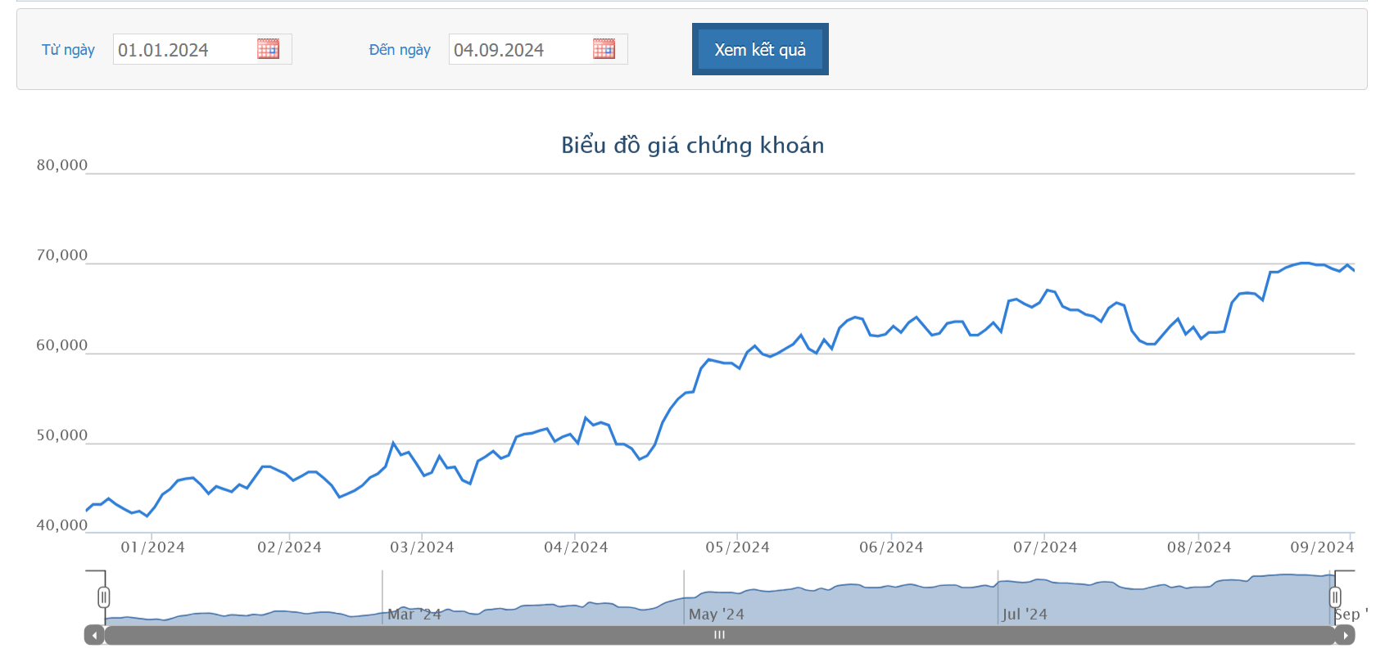Image resolution: width=1394 pixels, height=658 pixels.
Task: Click the Từ ngày label
Action: [68, 50]
